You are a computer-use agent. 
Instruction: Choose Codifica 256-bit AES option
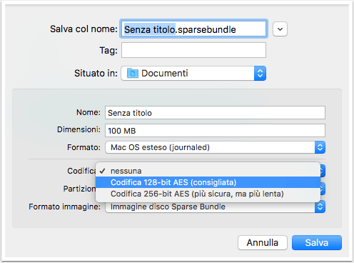coord(208,194)
